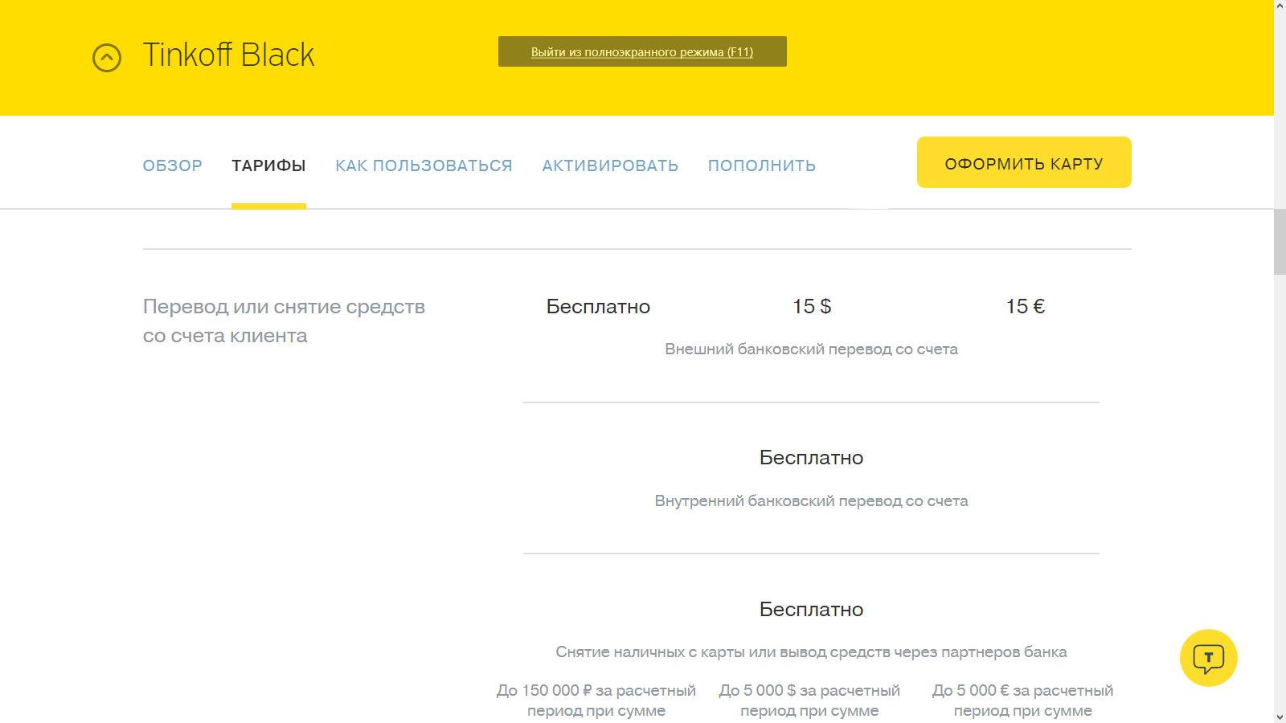Click the scrollbar up arrow

pyautogui.click(x=1280, y=6)
